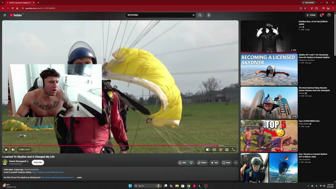Close the 'I Learned To Skydive' tab
This screenshot has width=336, height=189.
[34, 3]
